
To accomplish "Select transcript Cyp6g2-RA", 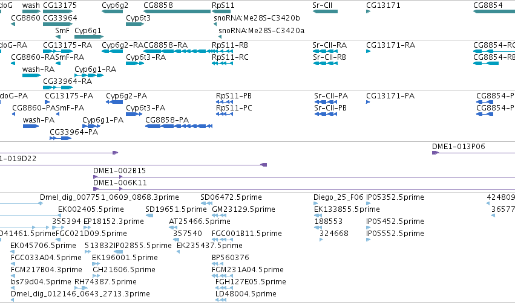I will [x=122, y=45].
